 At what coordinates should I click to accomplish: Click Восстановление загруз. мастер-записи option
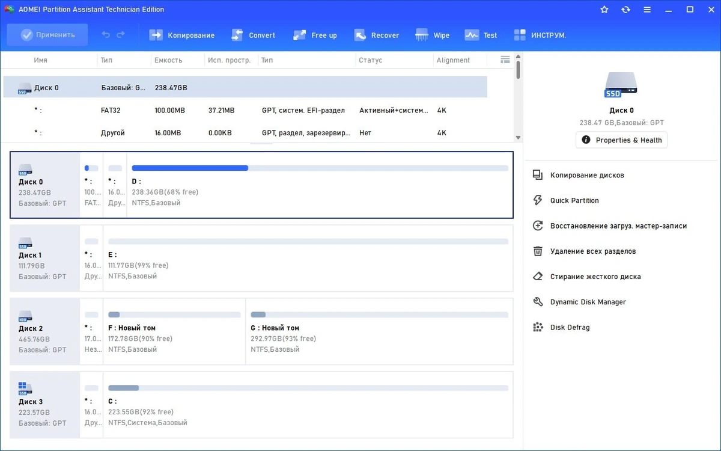(618, 226)
